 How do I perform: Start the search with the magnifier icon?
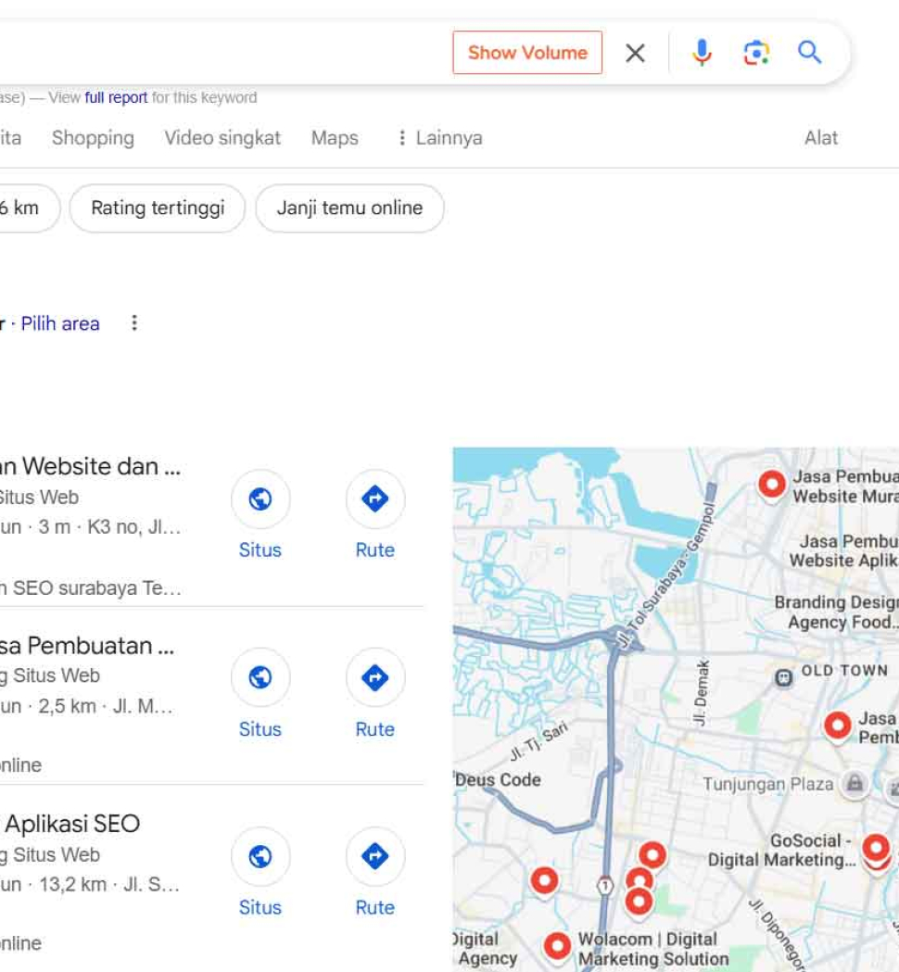coord(810,53)
